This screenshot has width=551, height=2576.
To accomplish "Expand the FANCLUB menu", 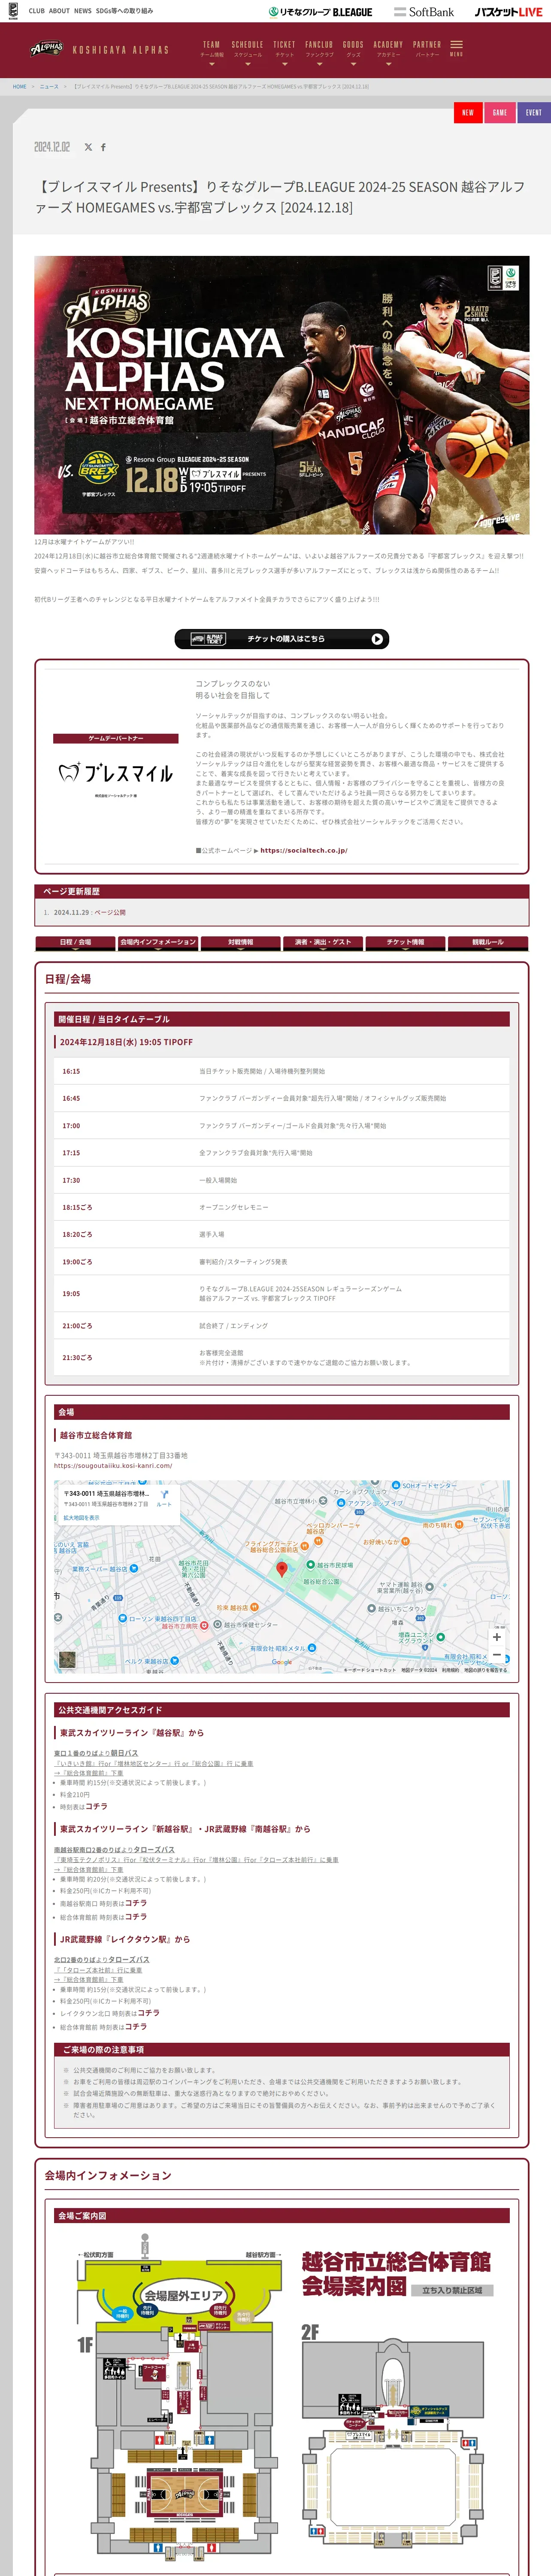I will click(x=319, y=52).
